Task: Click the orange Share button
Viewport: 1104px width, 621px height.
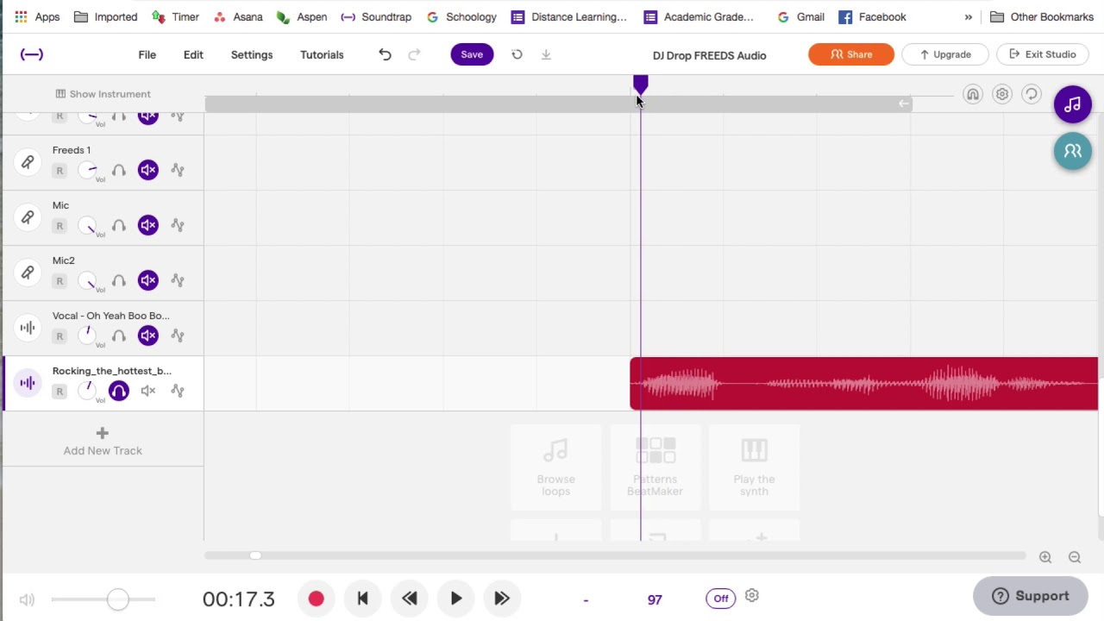Action: tap(851, 54)
